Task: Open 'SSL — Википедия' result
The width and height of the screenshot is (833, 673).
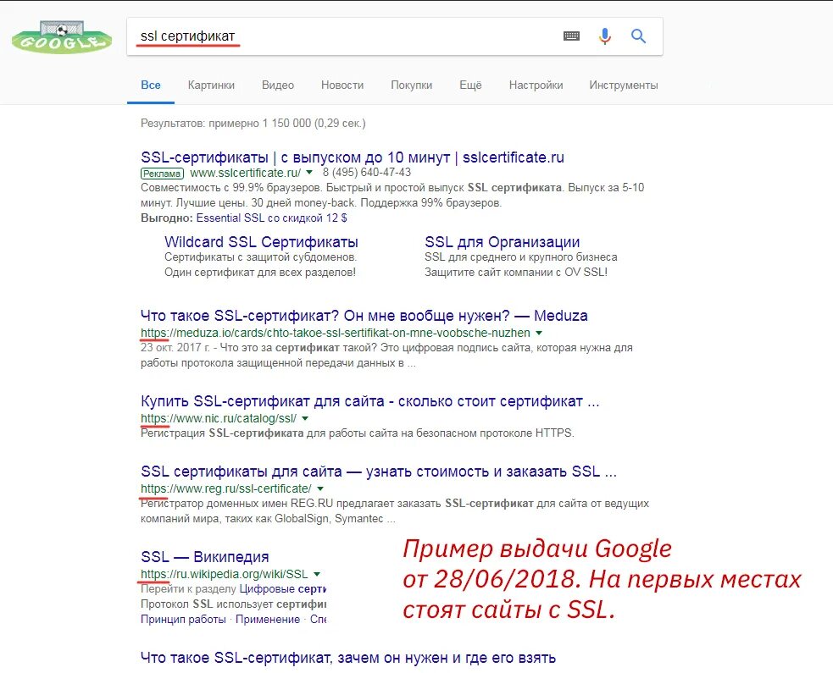Action: (204, 557)
